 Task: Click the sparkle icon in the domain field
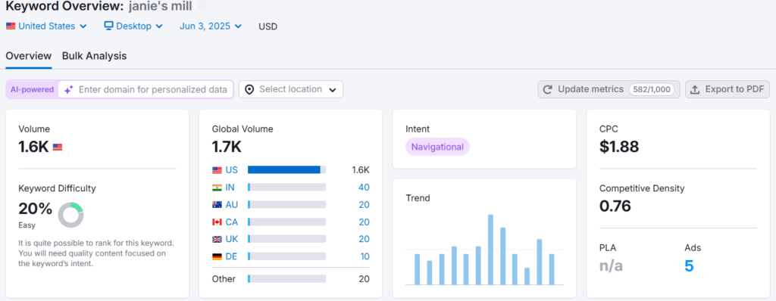69,89
